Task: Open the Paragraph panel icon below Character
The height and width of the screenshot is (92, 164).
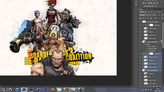Action: click(136, 5)
